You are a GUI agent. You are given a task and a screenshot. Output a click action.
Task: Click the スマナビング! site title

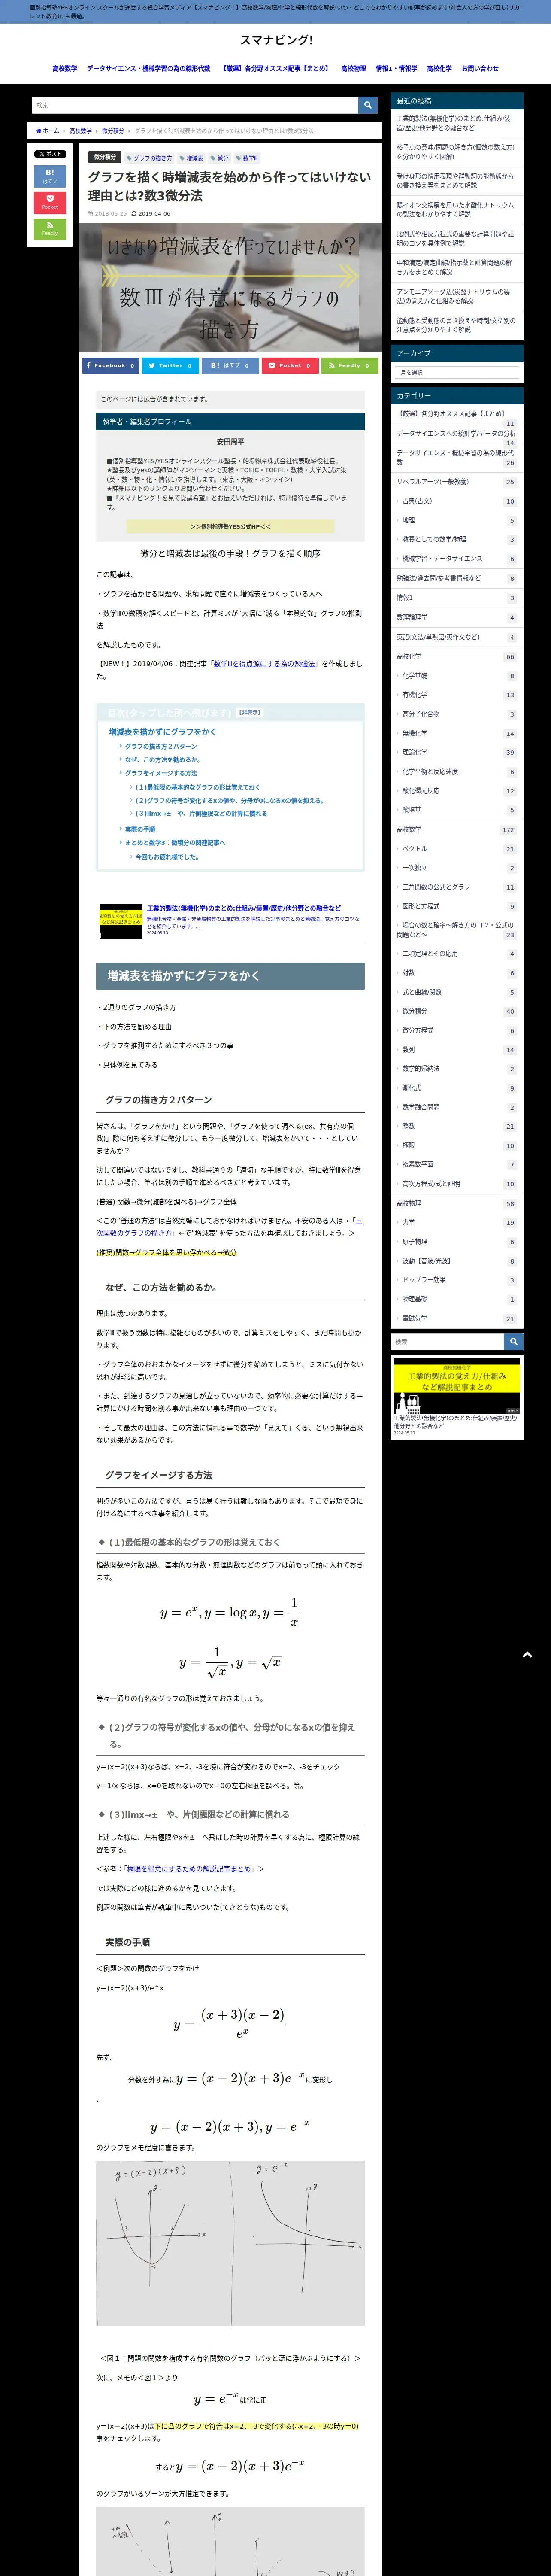coord(276,40)
